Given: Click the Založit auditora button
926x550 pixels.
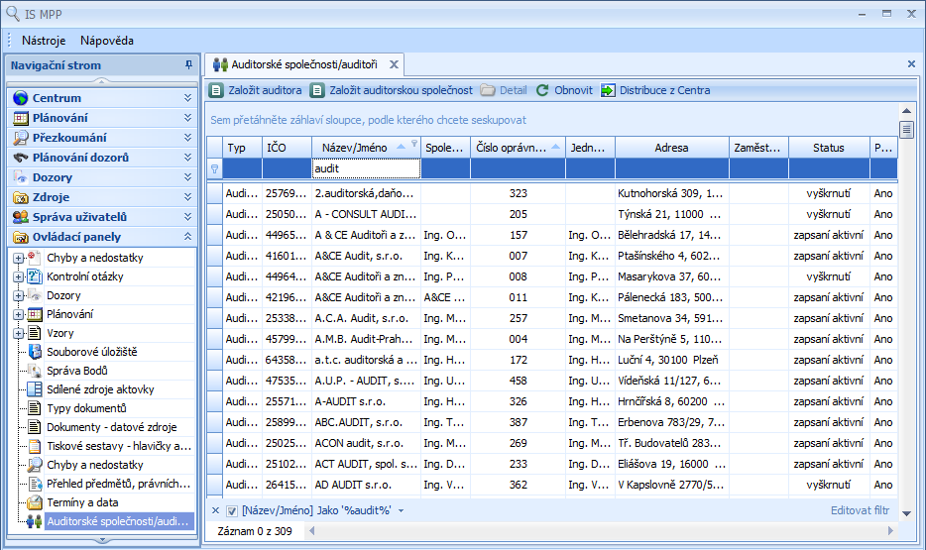Looking at the screenshot, I should click(256, 90).
